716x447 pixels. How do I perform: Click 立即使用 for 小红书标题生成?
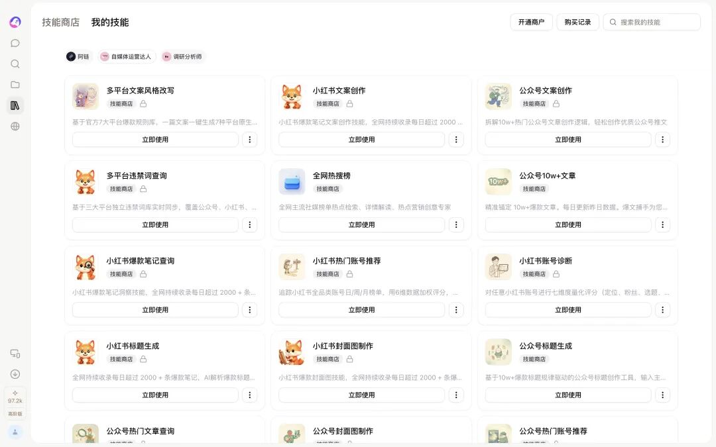point(155,395)
